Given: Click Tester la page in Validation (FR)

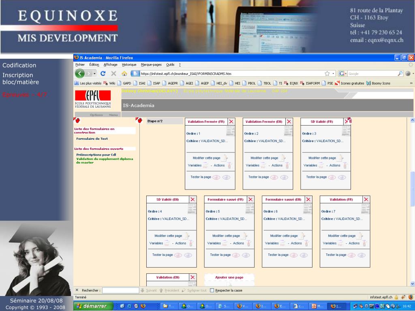Looking at the screenshot, I should (x=336, y=255).
